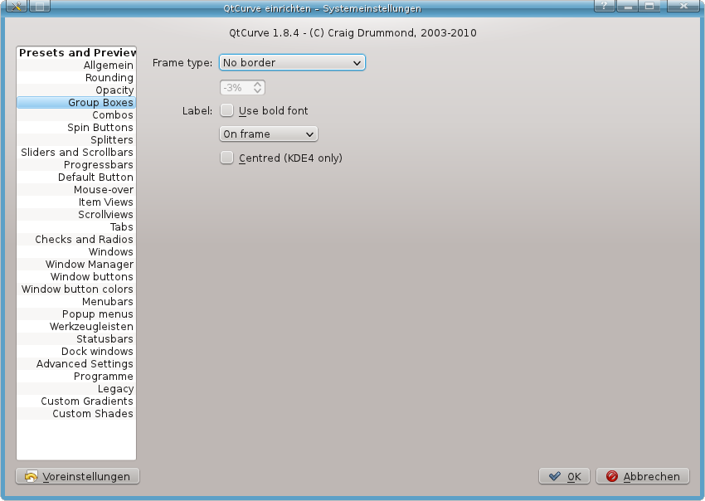Open the Custom Shades page

coord(76,414)
